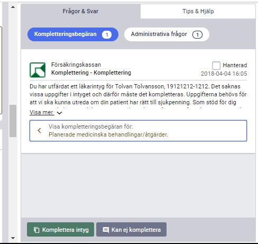Image resolution: width=258 pixels, height=244 pixels.
Task: Open Visa kompletteringsbegäran för Planerade medicinska behandlingar
Action: (x=138, y=131)
